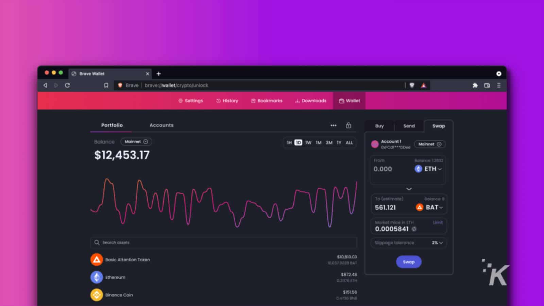
Task: Click the browser back arrow
Action: click(x=45, y=85)
